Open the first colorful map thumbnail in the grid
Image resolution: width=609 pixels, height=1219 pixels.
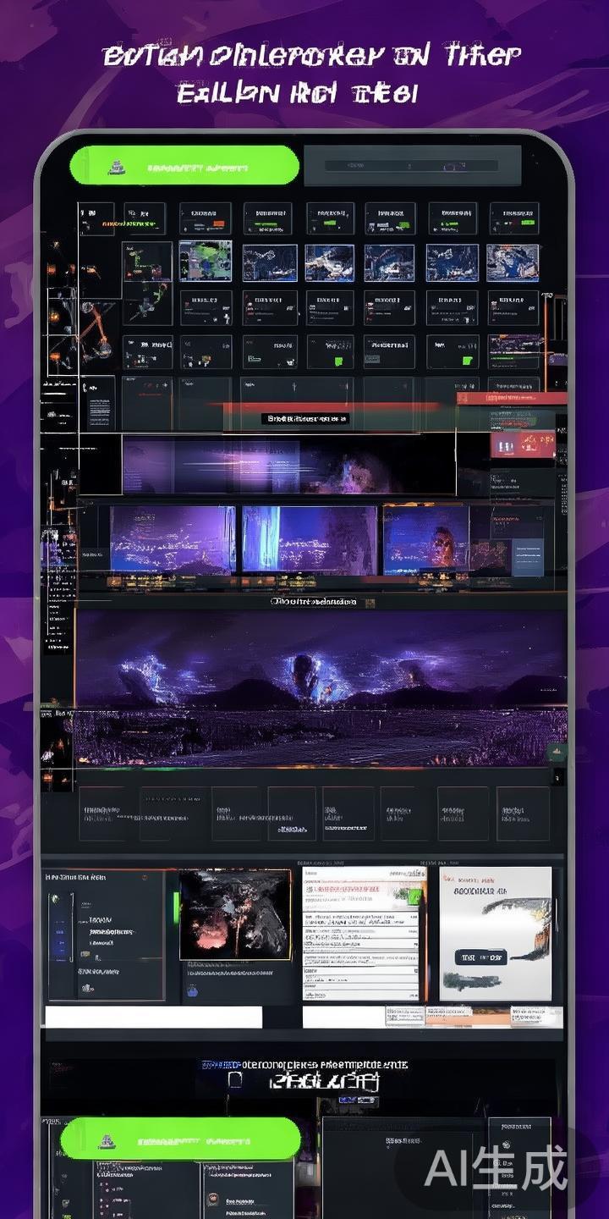tap(205, 262)
